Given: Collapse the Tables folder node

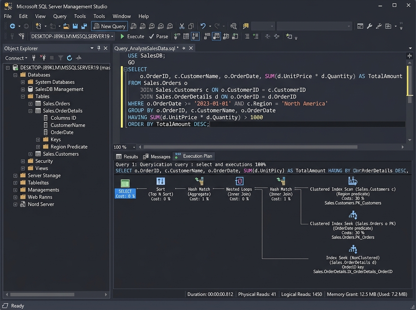Looking at the screenshot, I should point(23,97).
